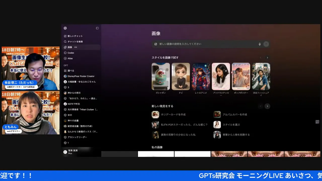Click the ChatGPT logo at top left
Image resolution: width=322 pixels, height=181 pixels.
click(65, 28)
